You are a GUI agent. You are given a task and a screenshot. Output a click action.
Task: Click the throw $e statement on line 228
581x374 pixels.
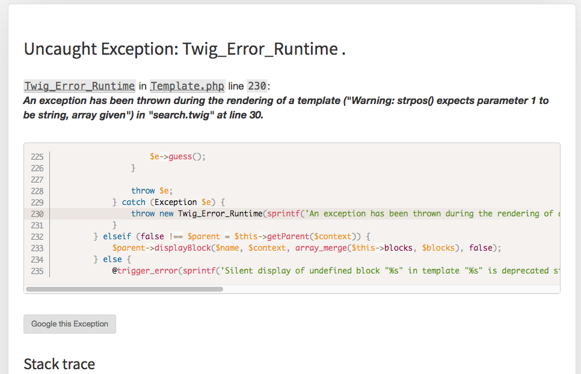coord(152,191)
